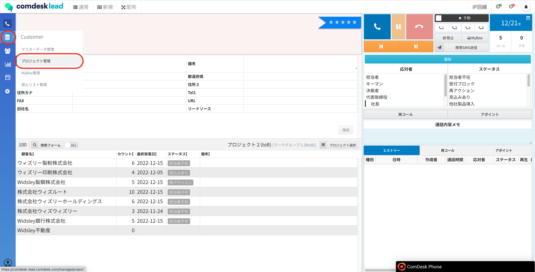Open the user group management sidebar icon
The image size is (535, 272).
[8, 51]
